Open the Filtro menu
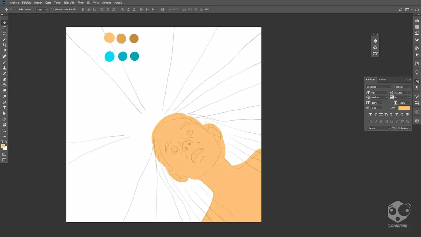The width and height of the screenshot is (421, 237). click(x=81, y=3)
